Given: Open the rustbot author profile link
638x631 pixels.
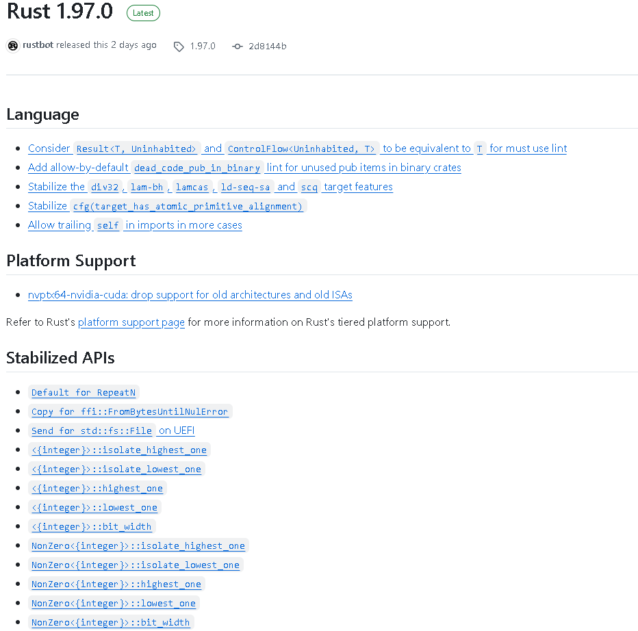Looking at the screenshot, I should coord(38,44).
